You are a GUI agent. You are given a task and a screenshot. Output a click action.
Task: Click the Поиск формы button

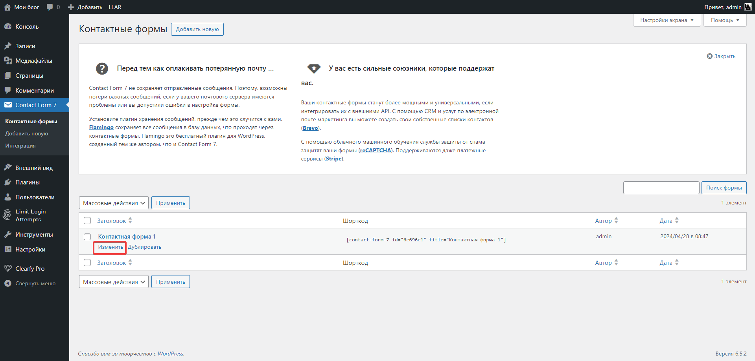pos(724,188)
